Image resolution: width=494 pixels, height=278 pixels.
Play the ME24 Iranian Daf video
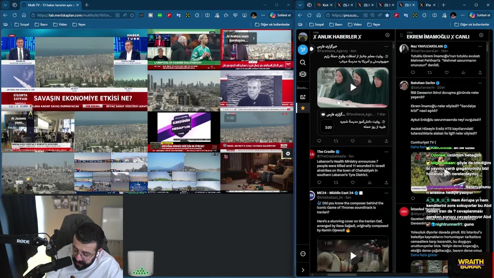point(353,255)
